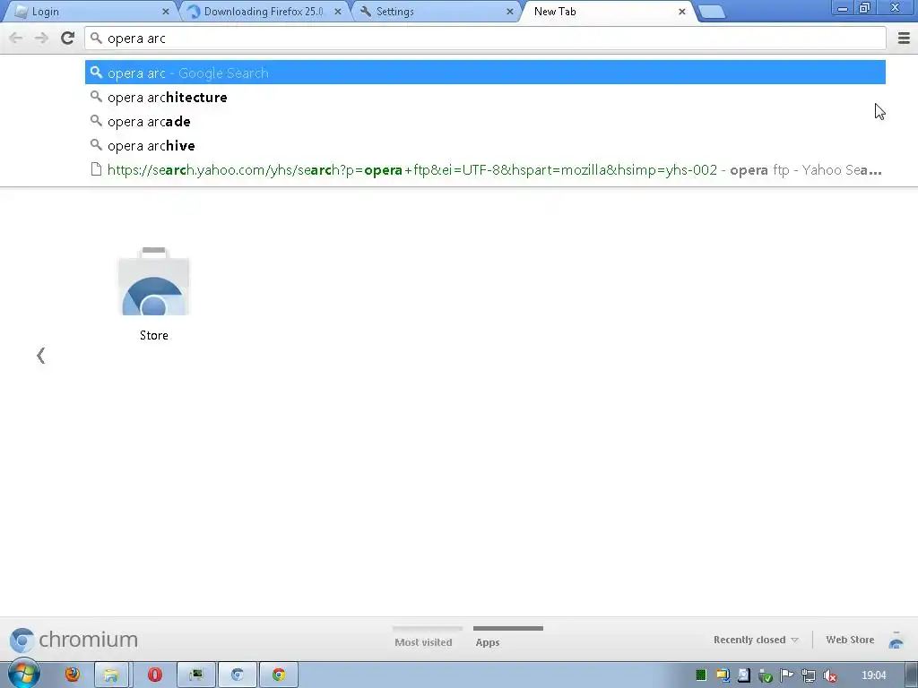Launch Opera from the taskbar
The image size is (918, 688).
click(155, 675)
